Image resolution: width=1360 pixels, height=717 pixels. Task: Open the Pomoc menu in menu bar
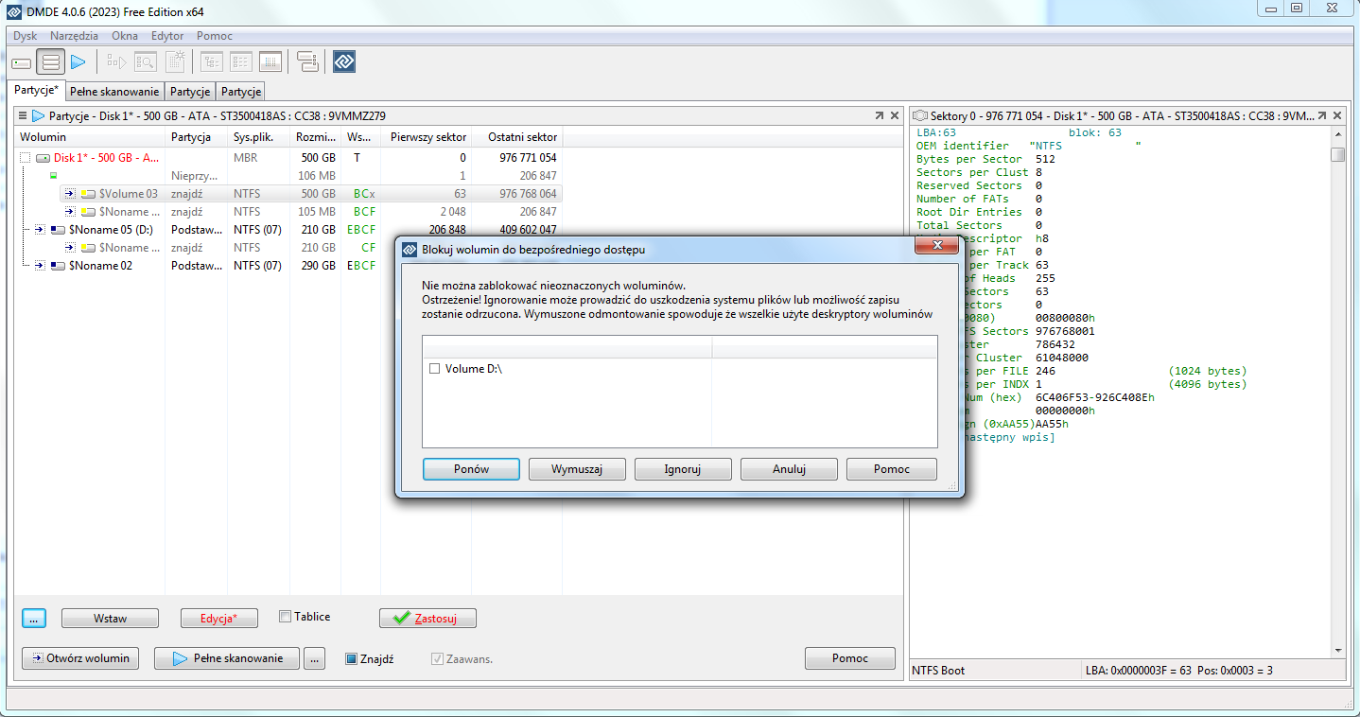215,36
